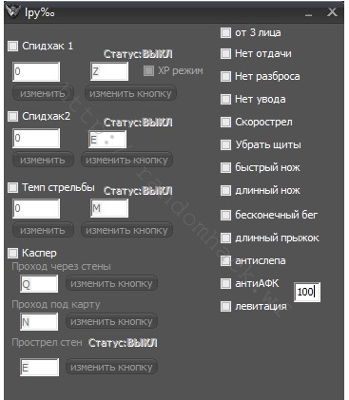Enable the Каспер checkbox
The width and height of the screenshot is (349, 400).
click(x=12, y=253)
